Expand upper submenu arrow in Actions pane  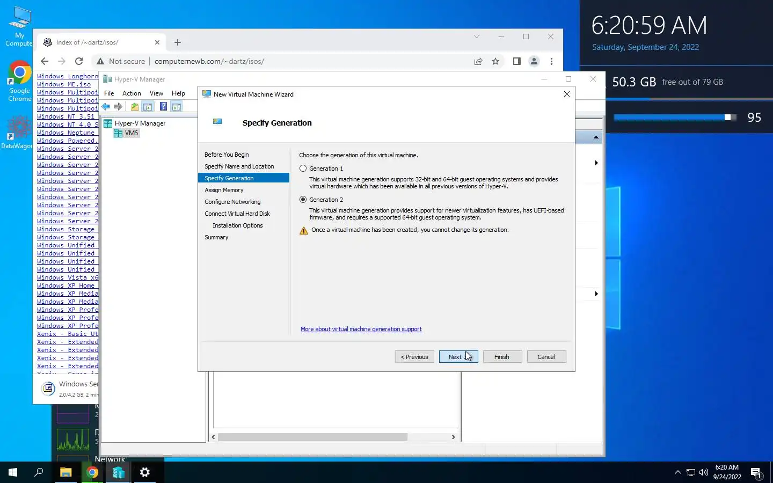(x=596, y=163)
